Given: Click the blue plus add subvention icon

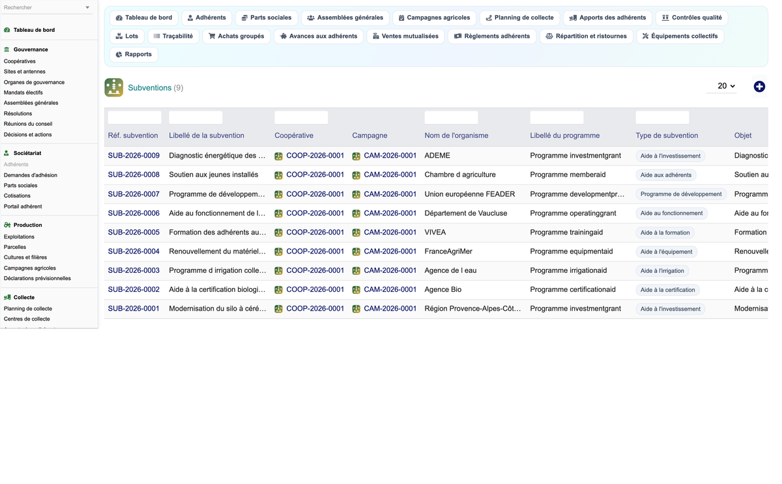Looking at the screenshot, I should (759, 87).
